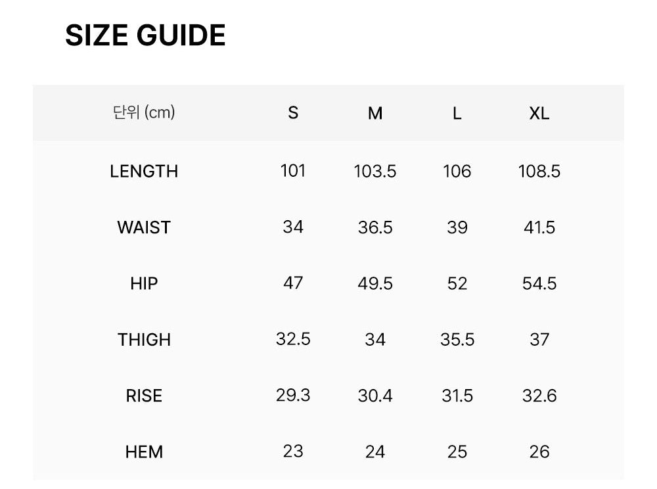This screenshot has height=489, width=657.
Task: Click the 101 length value for S
Action: [x=293, y=171]
